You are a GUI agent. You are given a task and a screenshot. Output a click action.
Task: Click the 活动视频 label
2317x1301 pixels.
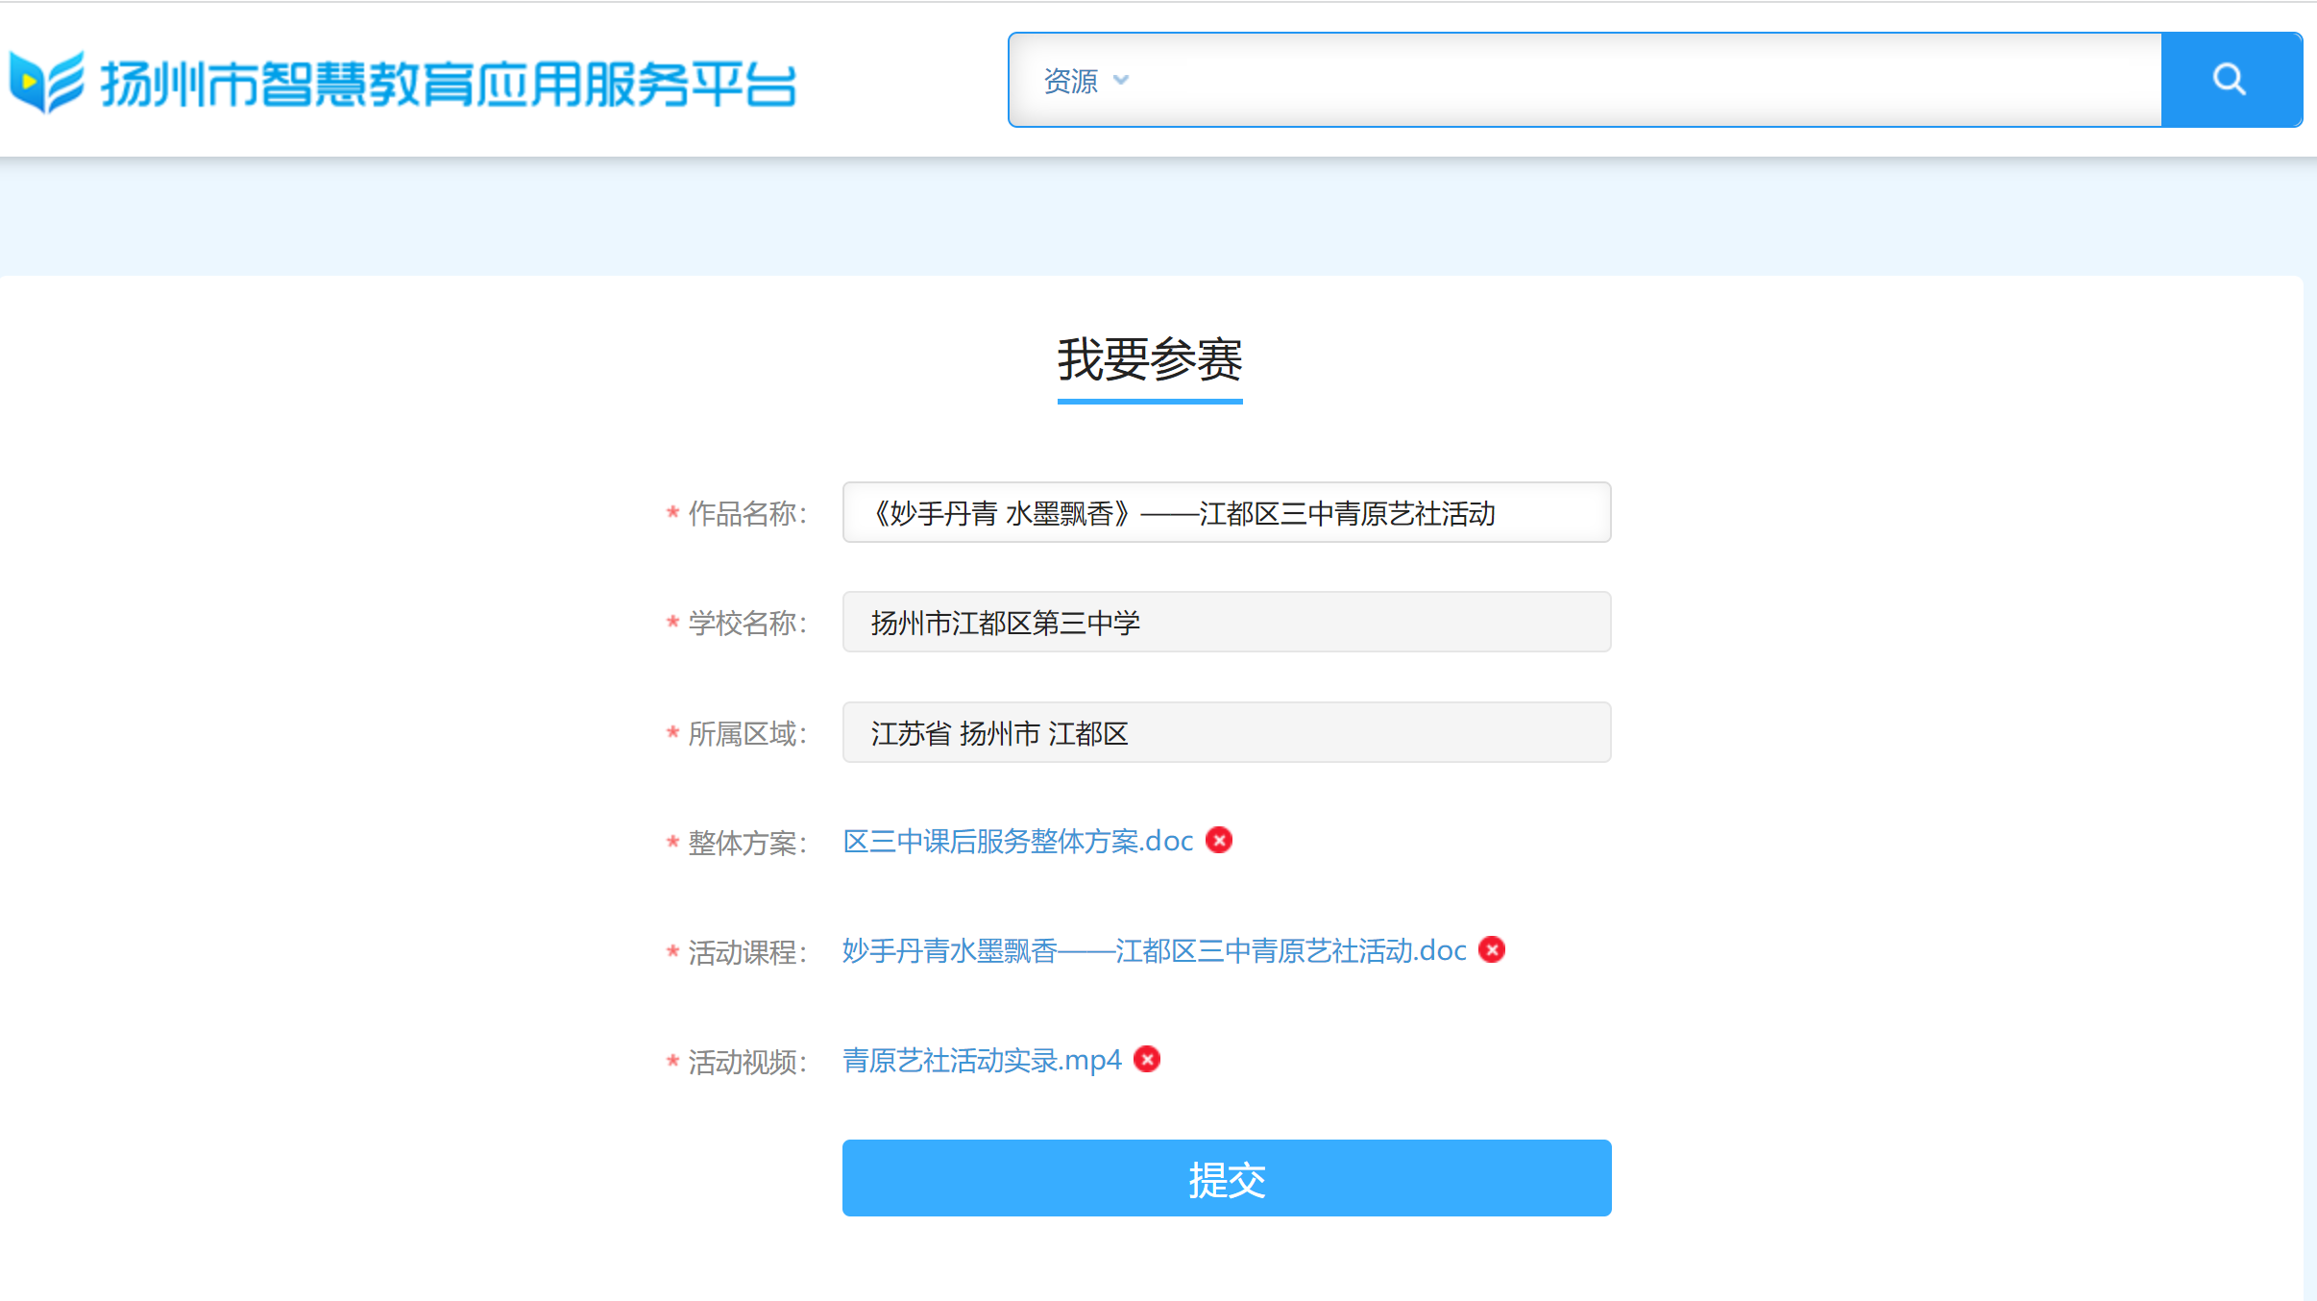click(x=747, y=1063)
